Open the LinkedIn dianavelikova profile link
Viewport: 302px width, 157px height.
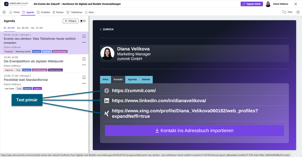click(x=159, y=101)
